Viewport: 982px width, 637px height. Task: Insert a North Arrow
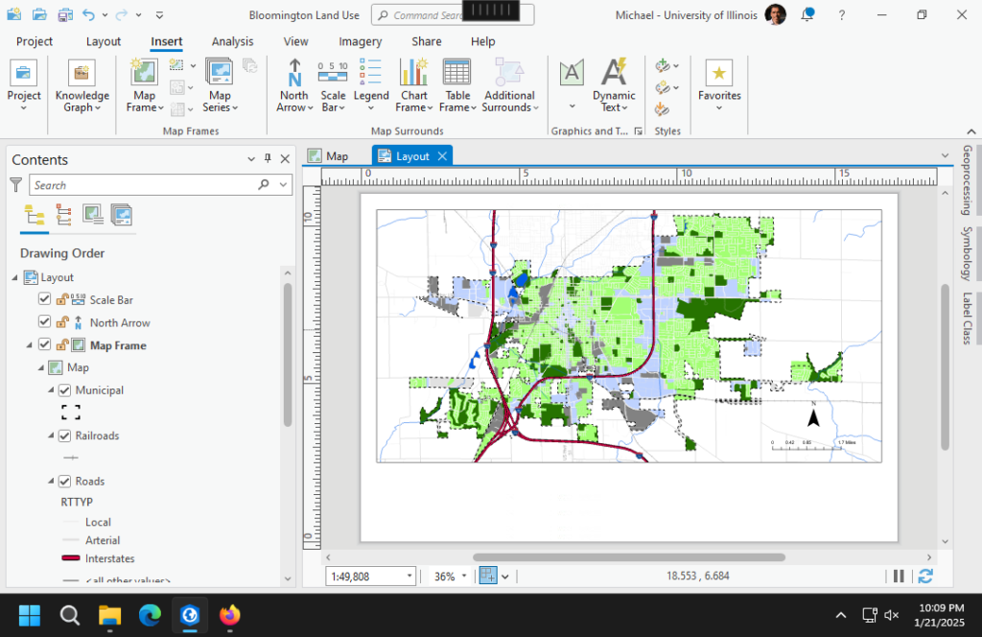[294, 86]
